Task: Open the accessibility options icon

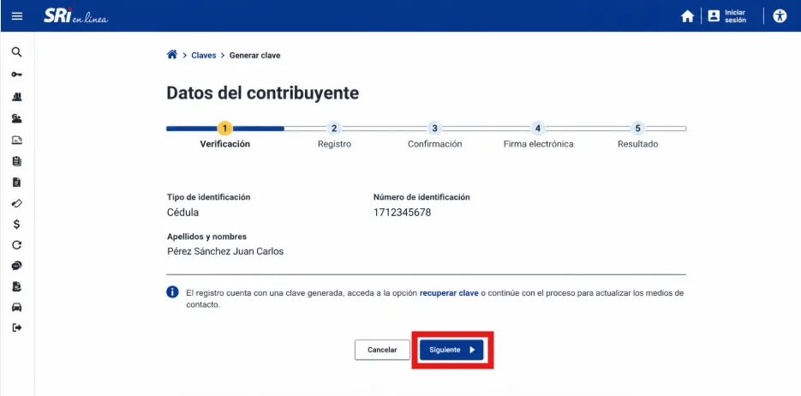Action: click(780, 15)
